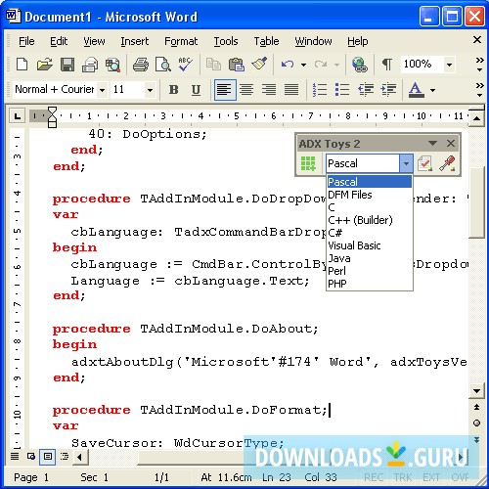489x489 pixels.
Task: Select the Format Painter brush
Action: [x=259, y=65]
